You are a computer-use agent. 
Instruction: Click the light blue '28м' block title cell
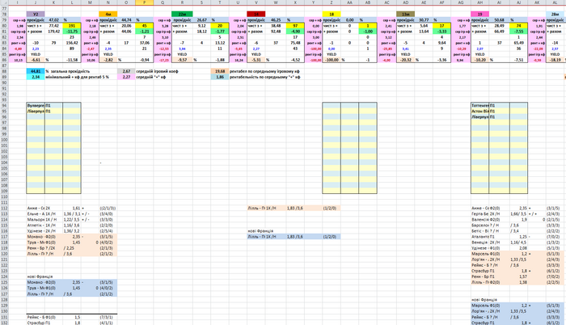coord(555,15)
